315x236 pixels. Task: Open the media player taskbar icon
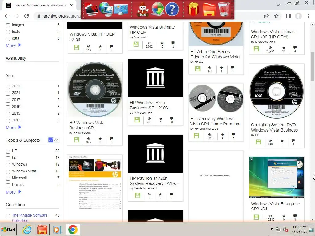(57, 230)
